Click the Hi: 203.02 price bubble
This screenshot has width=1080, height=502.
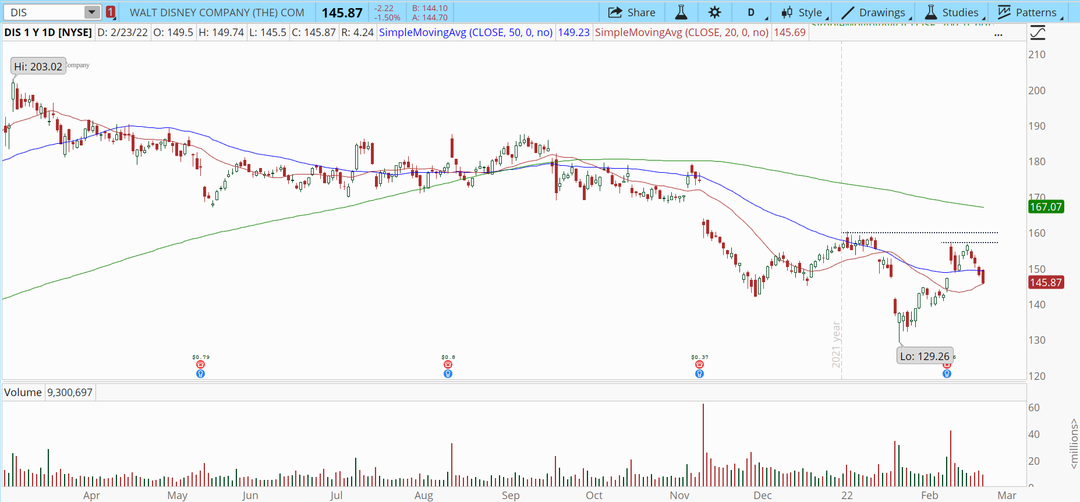point(38,66)
